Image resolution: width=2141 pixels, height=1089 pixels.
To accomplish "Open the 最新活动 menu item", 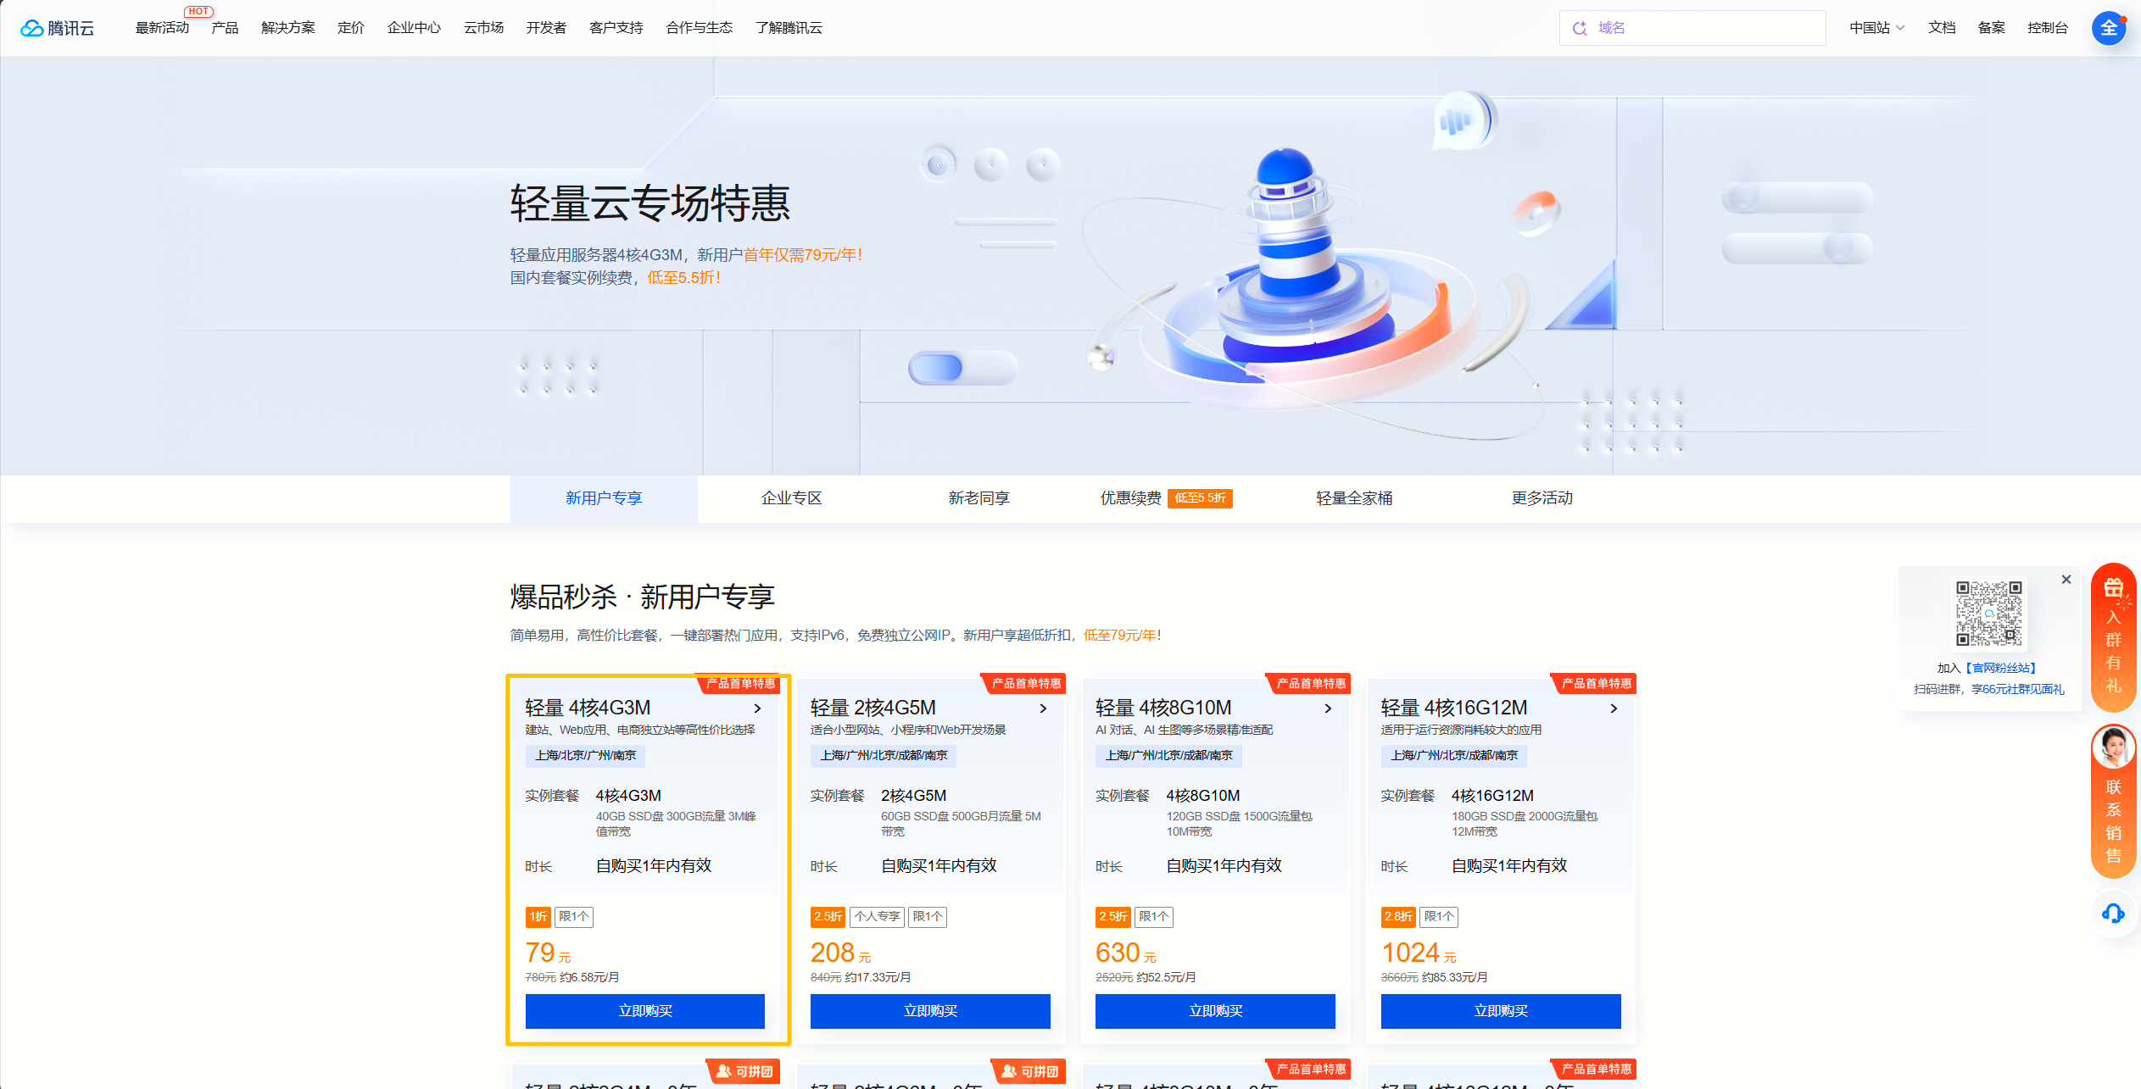I will point(162,28).
